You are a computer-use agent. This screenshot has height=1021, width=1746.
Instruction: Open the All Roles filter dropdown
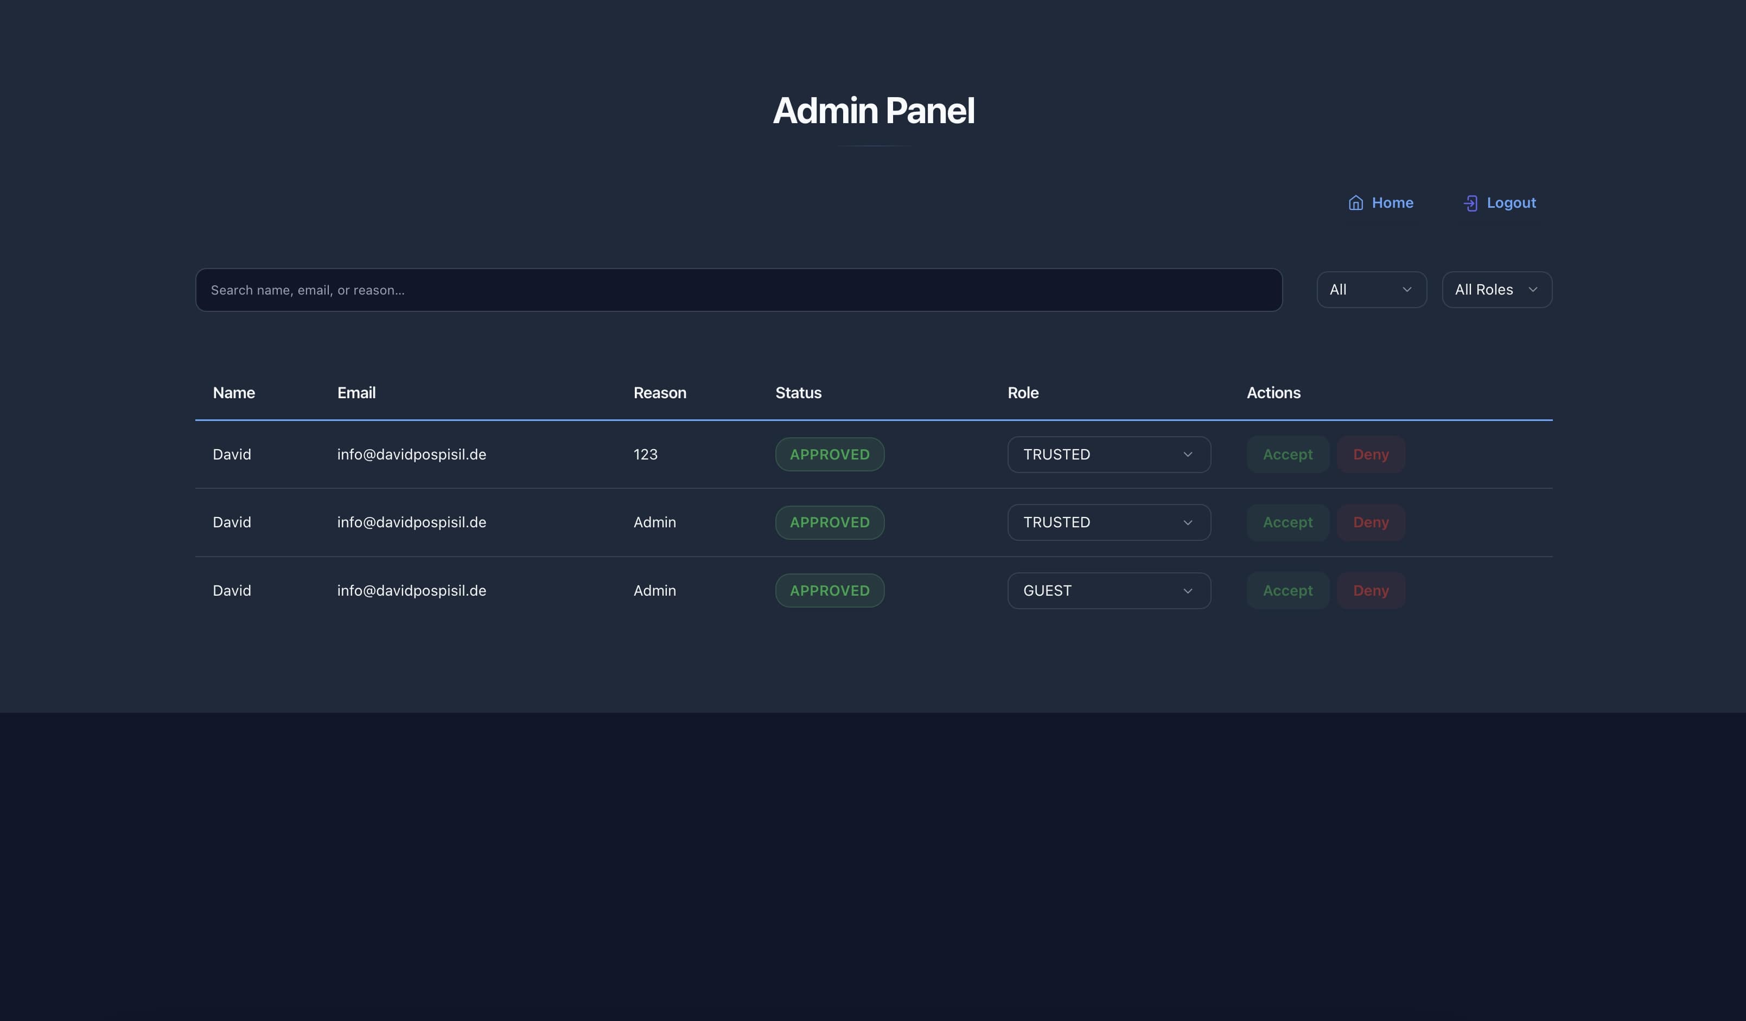(x=1496, y=290)
